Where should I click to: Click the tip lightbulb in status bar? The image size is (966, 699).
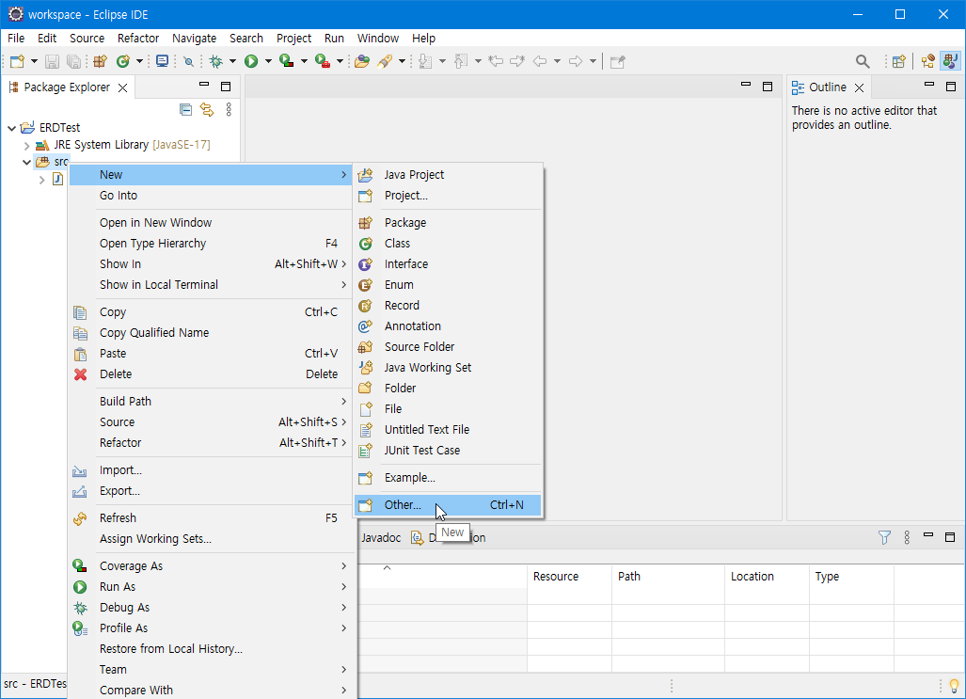tap(955, 686)
